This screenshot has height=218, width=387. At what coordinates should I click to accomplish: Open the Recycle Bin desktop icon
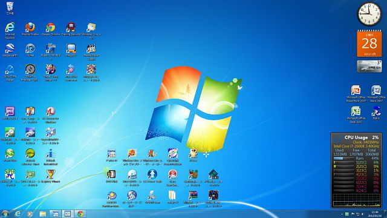pos(10,8)
